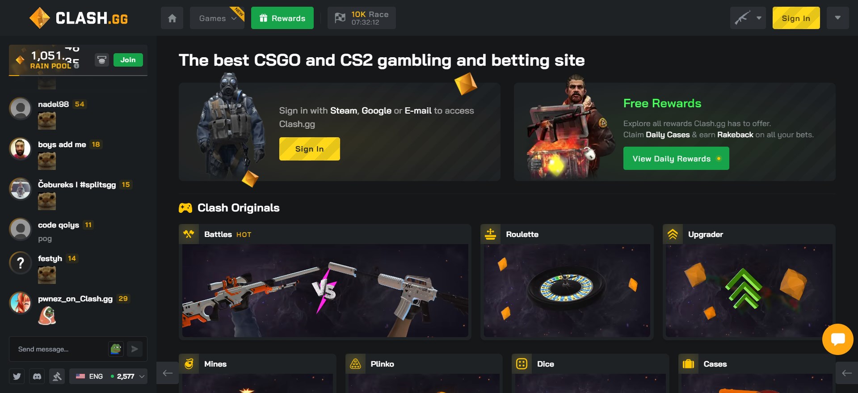Screen dimensions: 858x393
Task: Open the weapon selector dropdown
Action: tap(748, 18)
